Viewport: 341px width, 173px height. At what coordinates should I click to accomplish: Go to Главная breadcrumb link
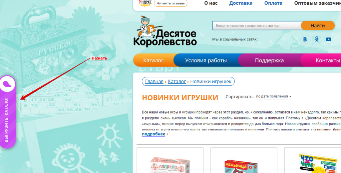click(x=154, y=81)
